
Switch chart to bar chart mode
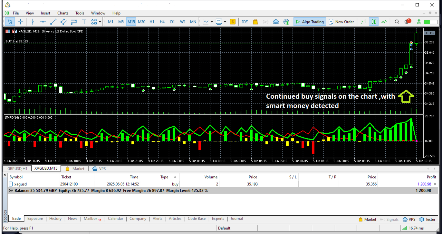(x=363, y=22)
